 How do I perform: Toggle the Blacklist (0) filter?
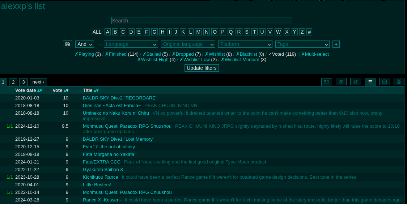click(250, 54)
